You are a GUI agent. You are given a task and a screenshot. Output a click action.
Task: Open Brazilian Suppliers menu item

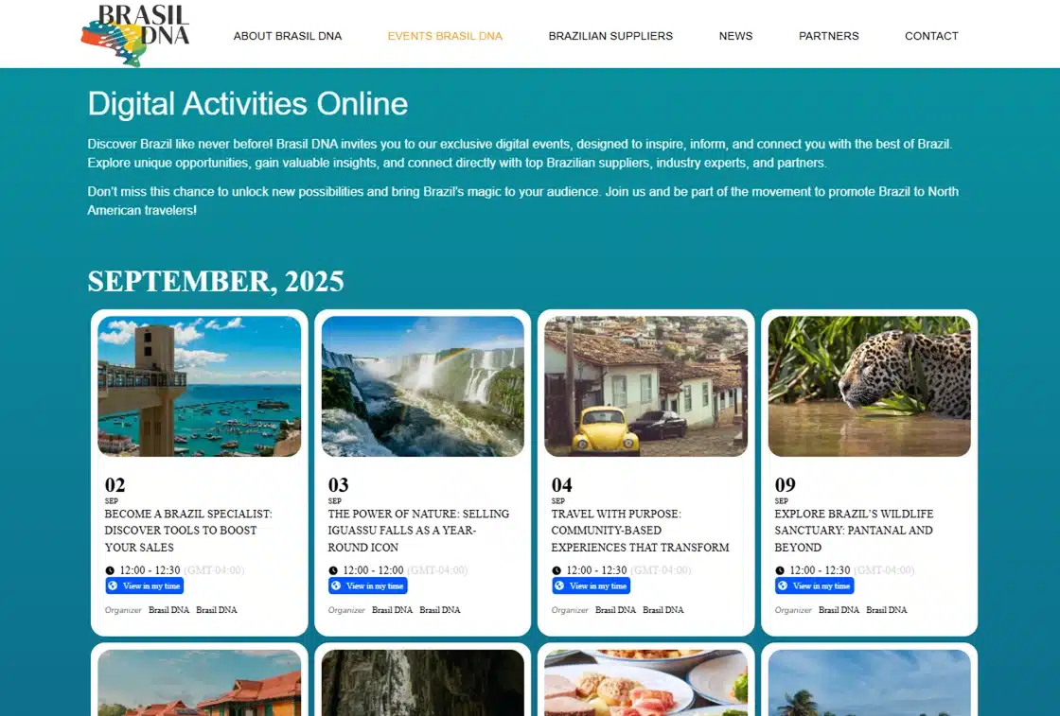pos(610,36)
